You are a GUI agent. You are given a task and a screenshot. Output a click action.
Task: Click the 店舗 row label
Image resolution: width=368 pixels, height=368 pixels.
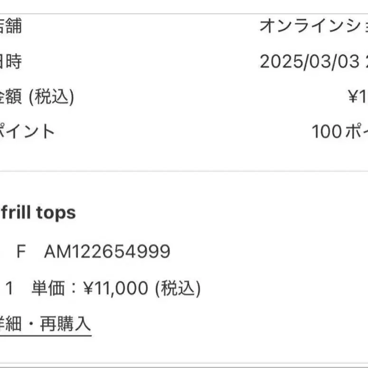click(10, 26)
